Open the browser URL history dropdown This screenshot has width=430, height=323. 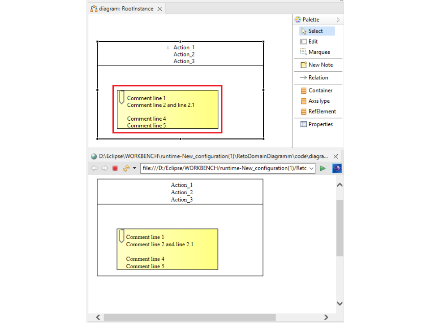tap(312, 168)
